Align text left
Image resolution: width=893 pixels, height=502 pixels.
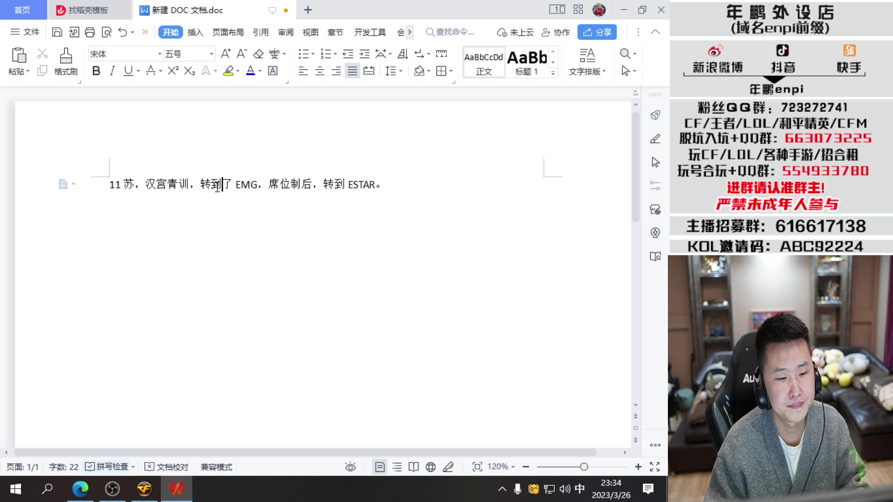point(303,71)
